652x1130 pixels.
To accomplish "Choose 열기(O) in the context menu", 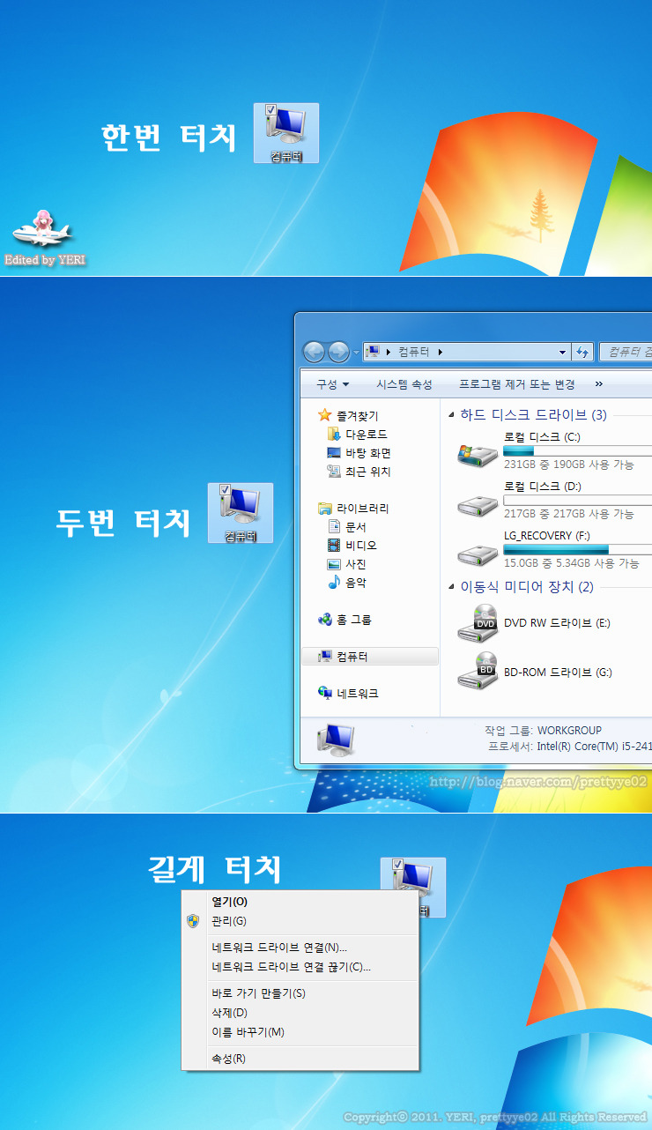I will 300,902.
